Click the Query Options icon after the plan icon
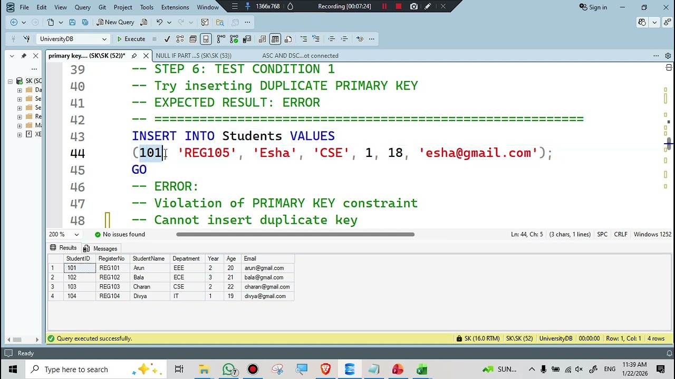The image size is (675, 379). pos(193,39)
